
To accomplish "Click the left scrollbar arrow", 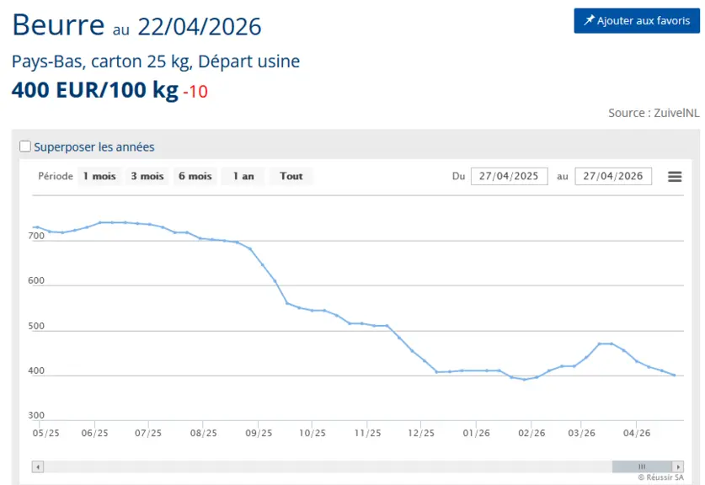I will (x=38, y=467).
